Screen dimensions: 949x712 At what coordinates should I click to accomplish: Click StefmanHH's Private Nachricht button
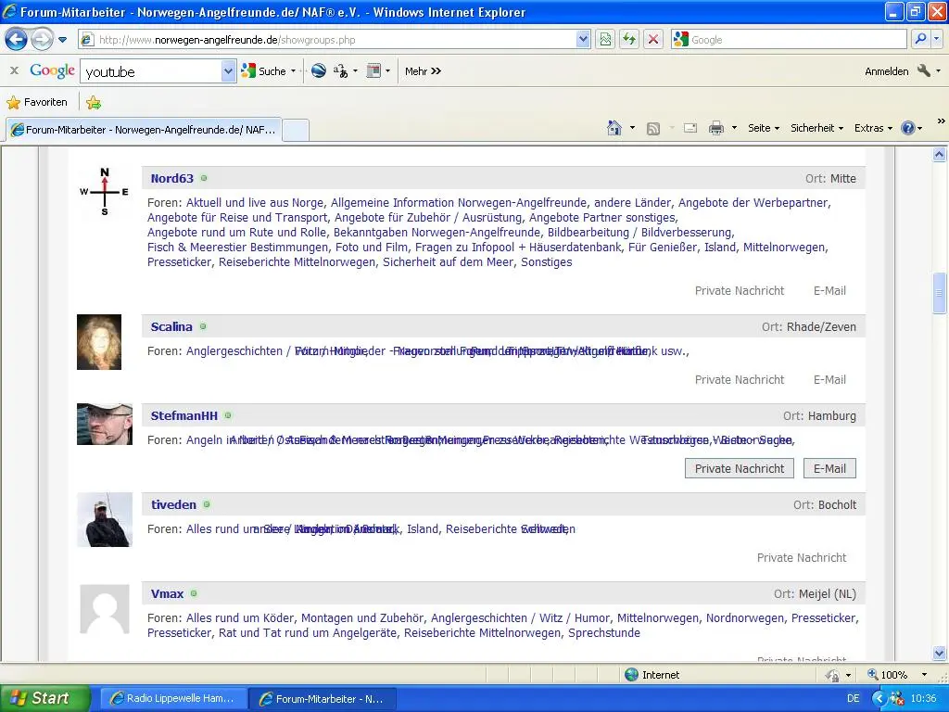click(740, 468)
